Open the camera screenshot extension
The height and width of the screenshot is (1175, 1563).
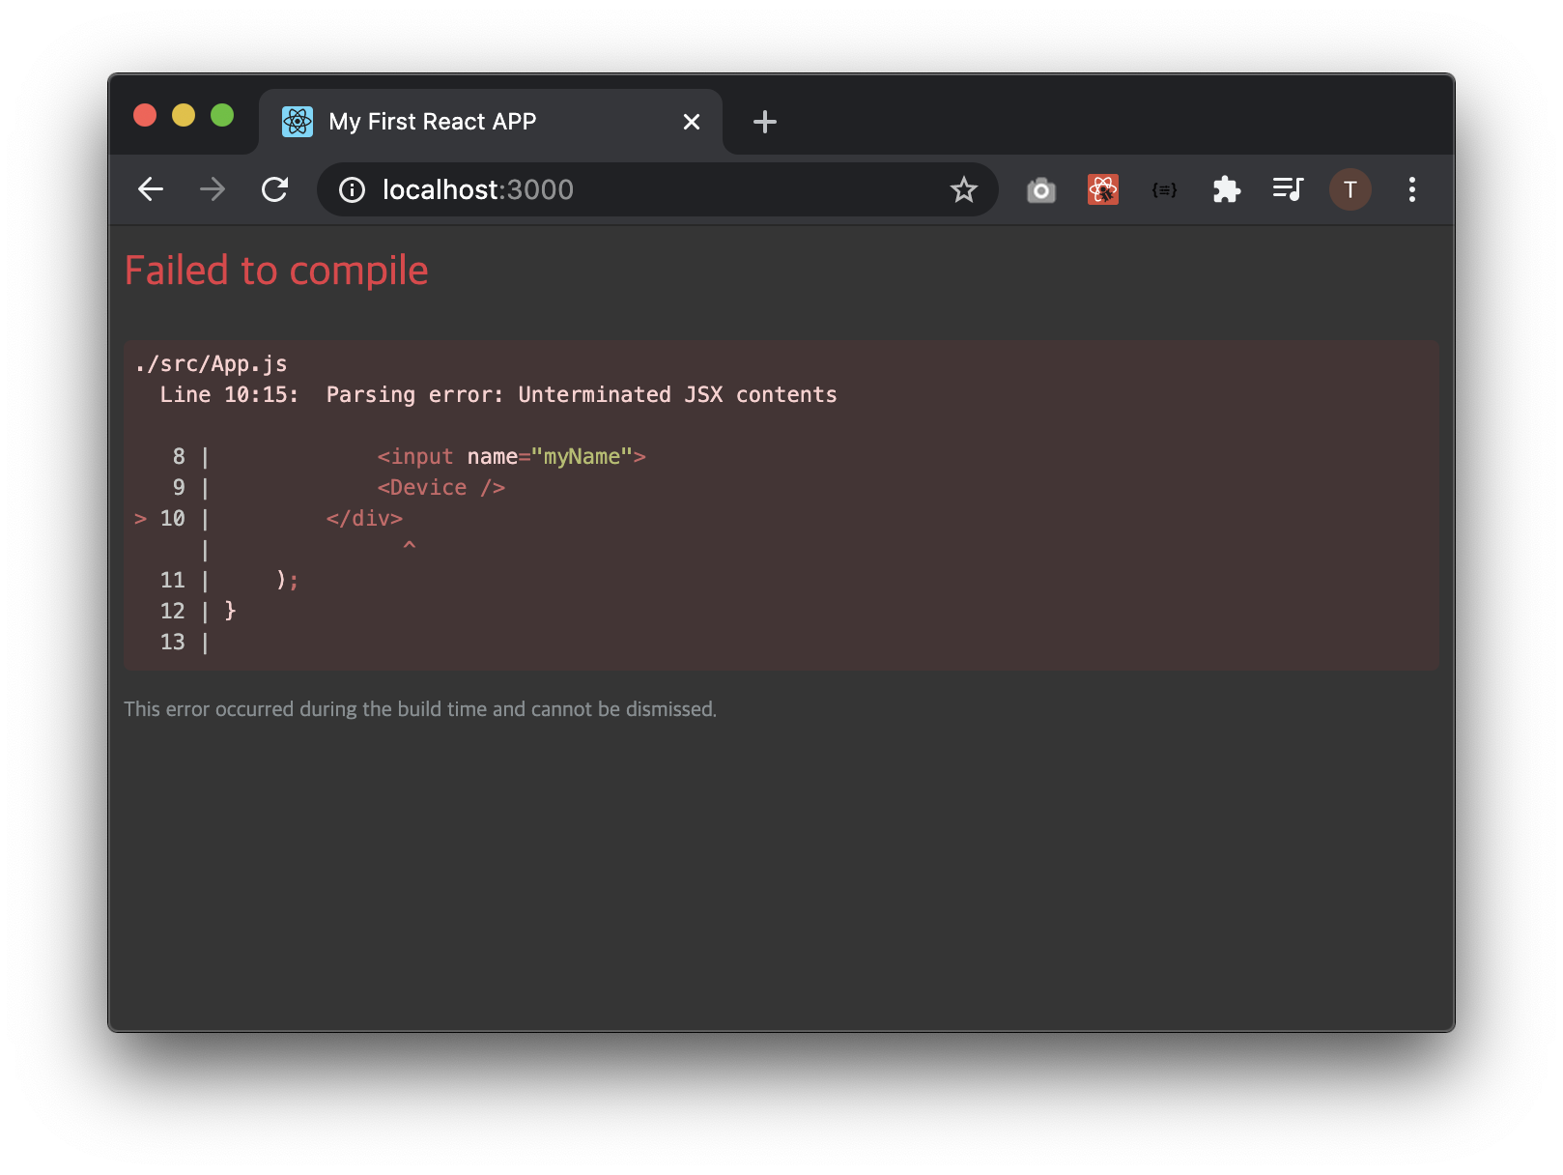[x=1041, y=189]
